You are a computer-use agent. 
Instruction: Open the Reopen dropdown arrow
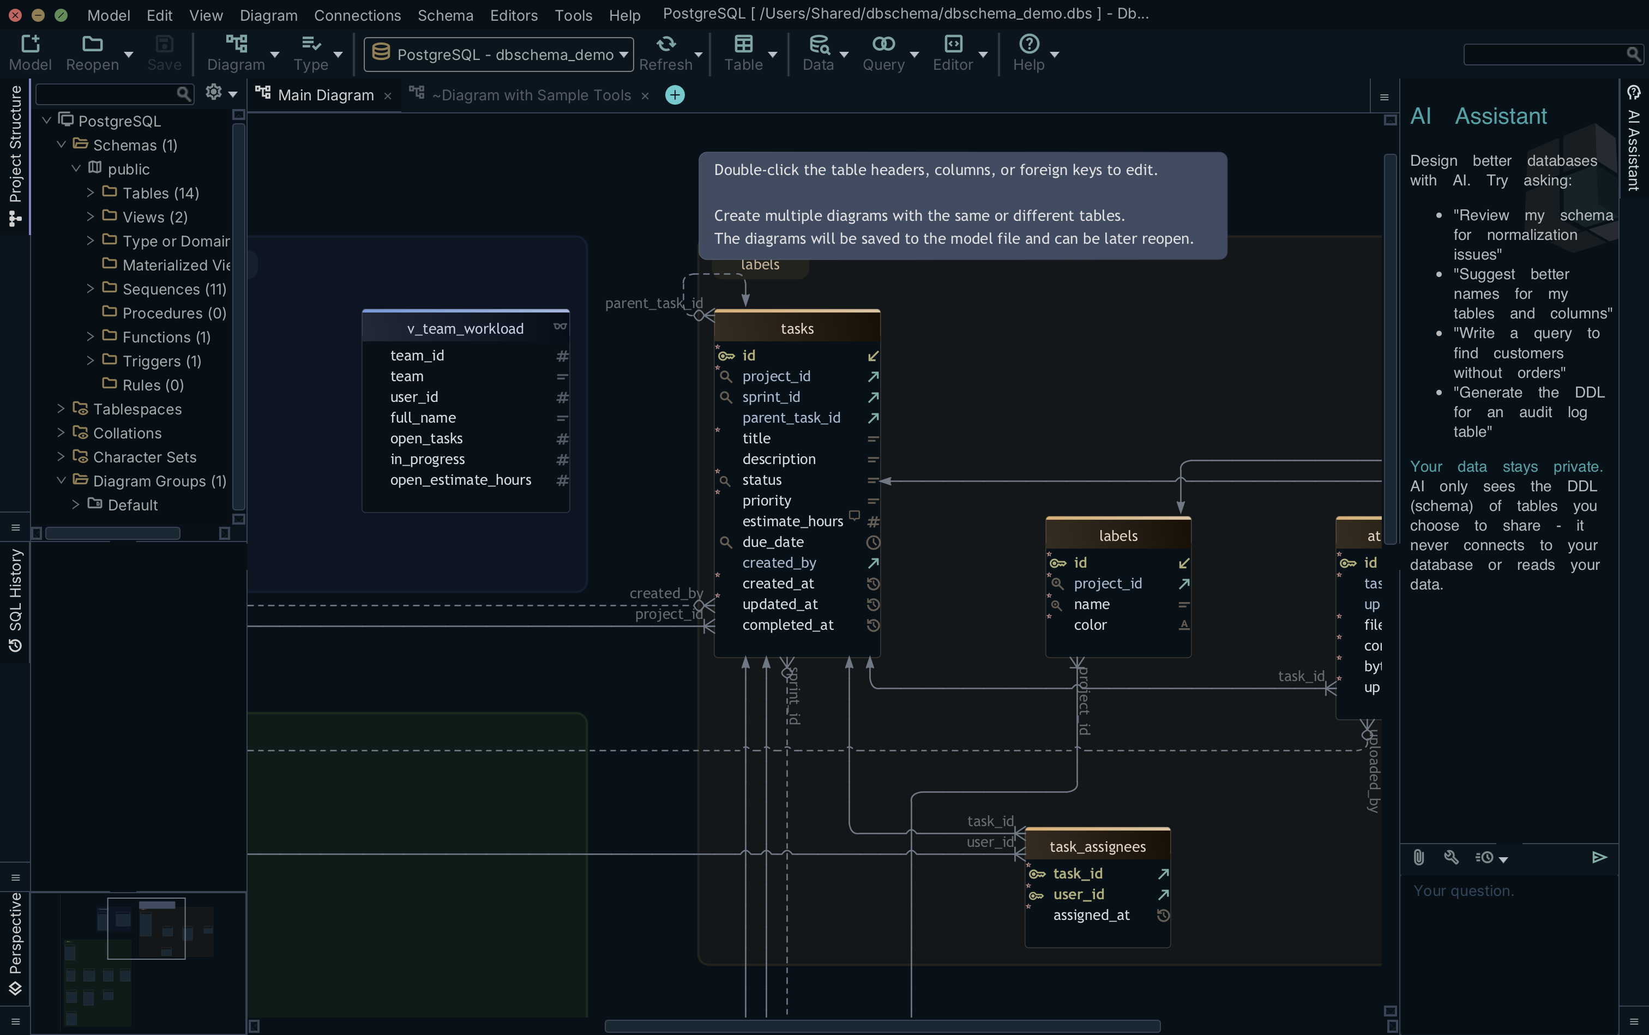[x=128, y=54]
